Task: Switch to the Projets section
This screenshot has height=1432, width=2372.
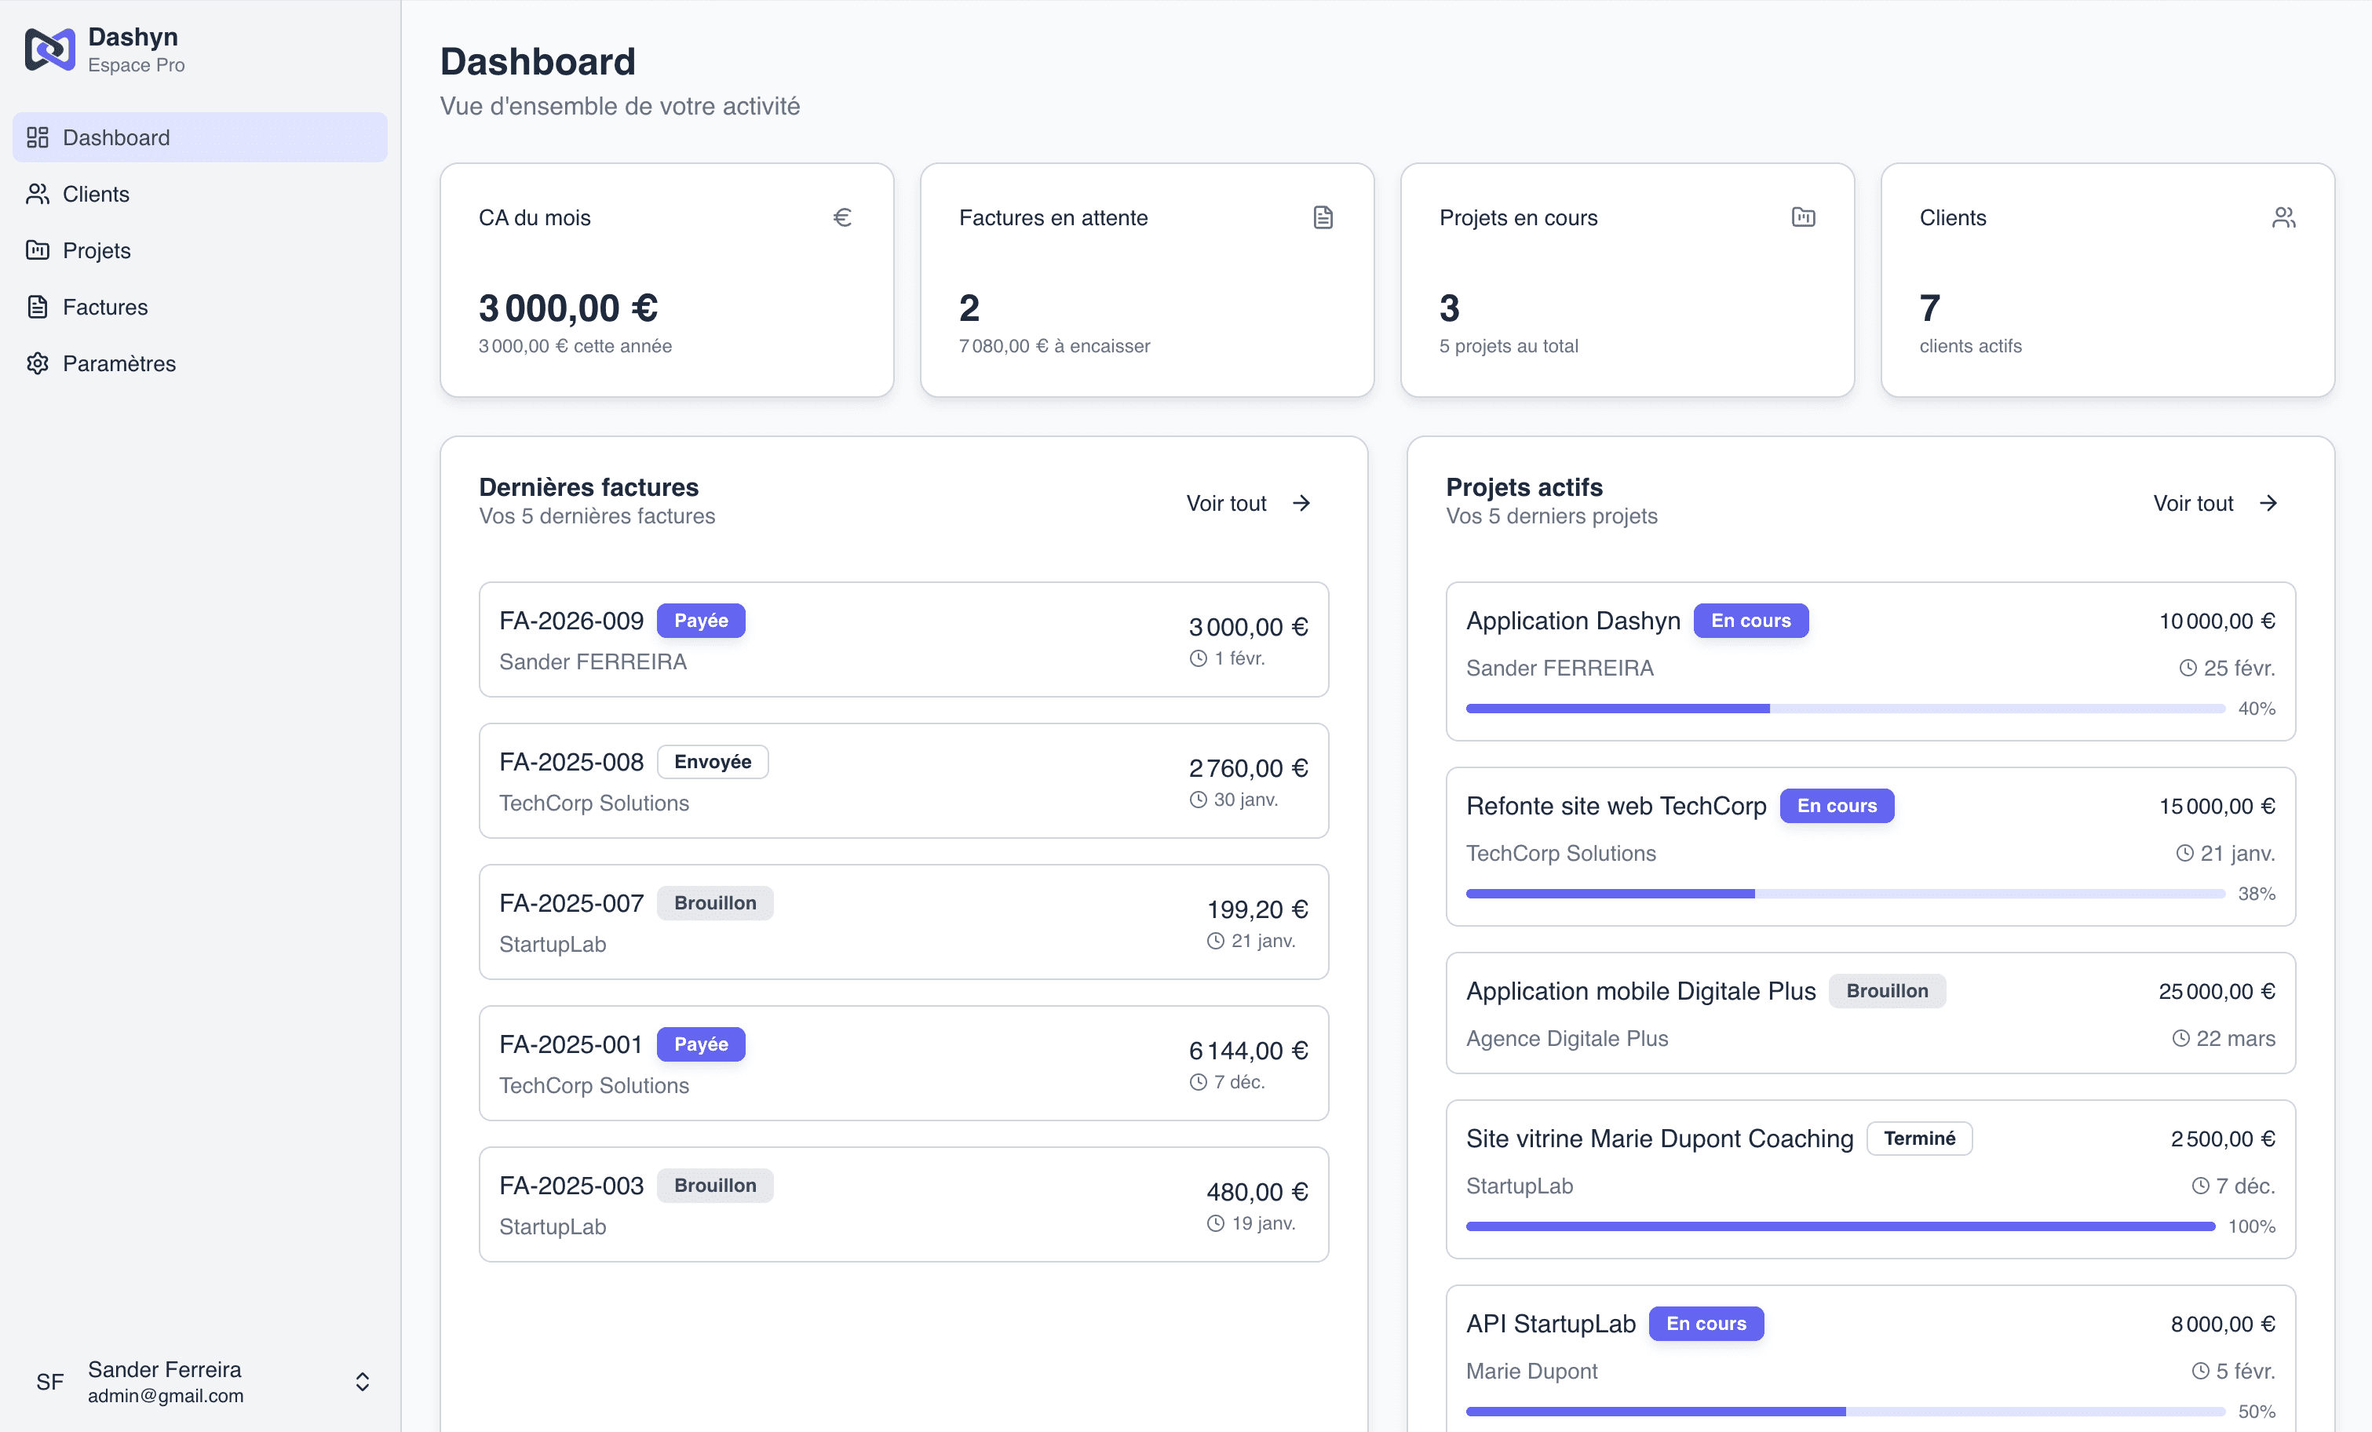Action: point(97,250)
